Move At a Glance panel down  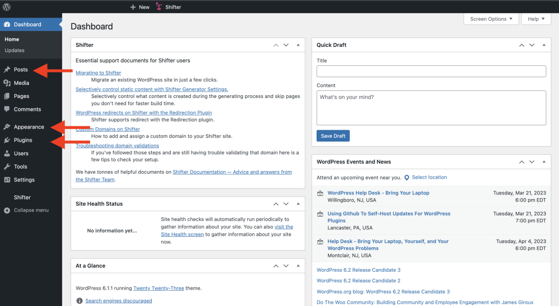pyautogui.click(x=286, y=266)
